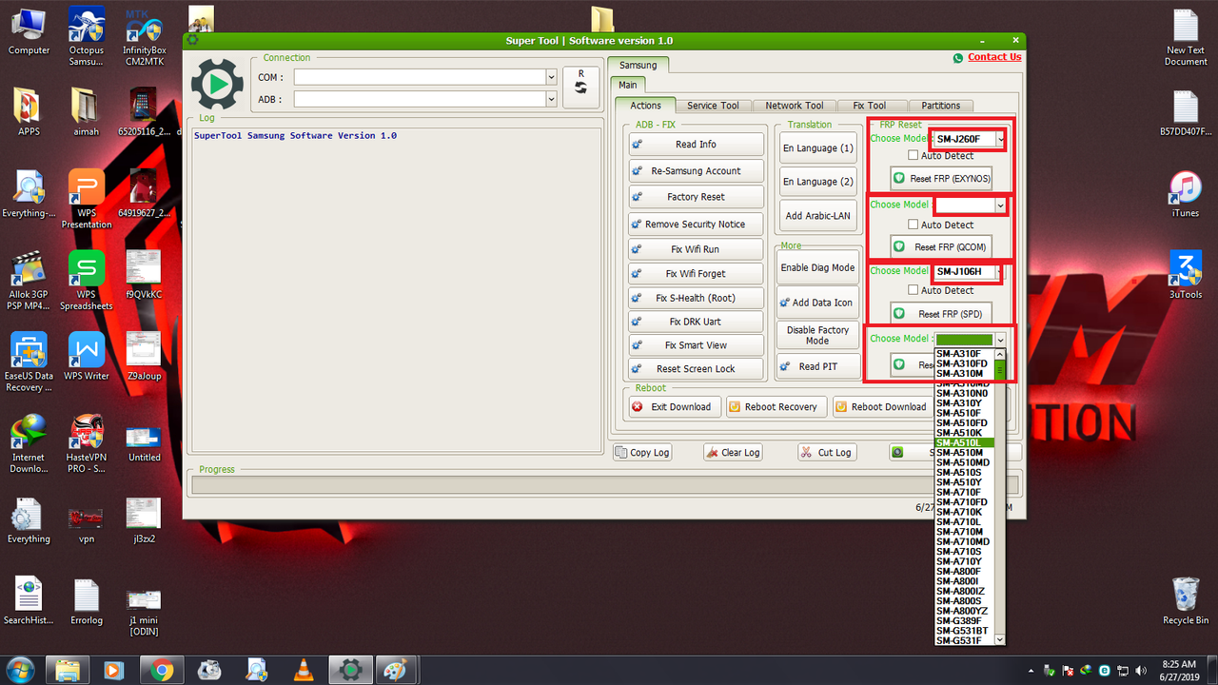
Task: Click inside the Log text area
Action: (397, 289)
